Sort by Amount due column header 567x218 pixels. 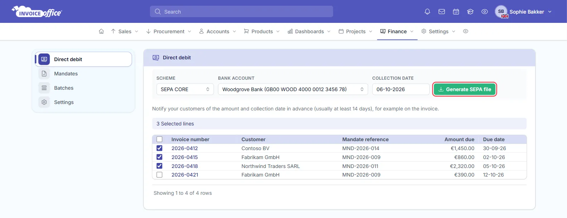[459, 139]
